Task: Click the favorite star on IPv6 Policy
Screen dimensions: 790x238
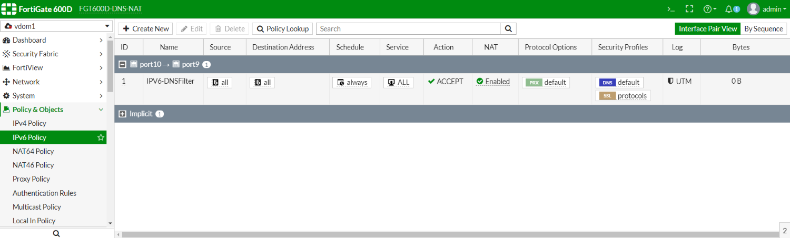Action: click(101, 137)
